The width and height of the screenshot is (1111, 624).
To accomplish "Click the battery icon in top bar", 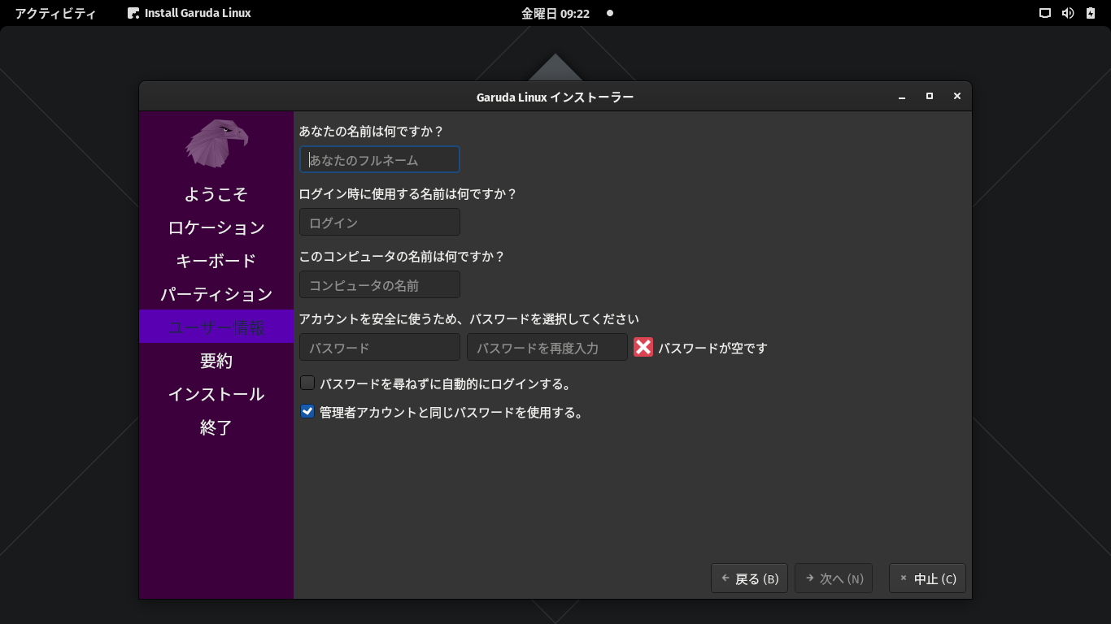I will tap(1091, 13).
